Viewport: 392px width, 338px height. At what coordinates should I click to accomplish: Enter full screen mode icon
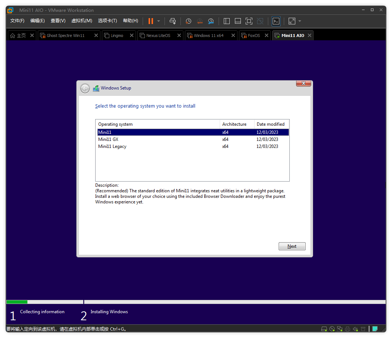click(x=249, y=21)
